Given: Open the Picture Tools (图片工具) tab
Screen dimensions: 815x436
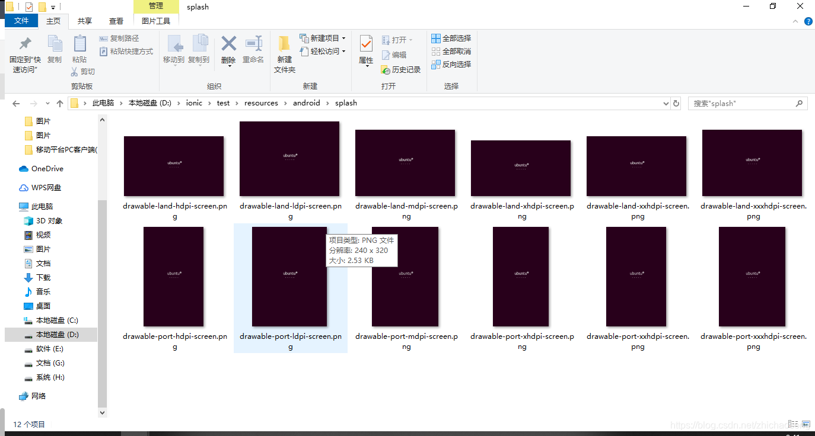Looking at the screenshot, I should click(156, 21).
